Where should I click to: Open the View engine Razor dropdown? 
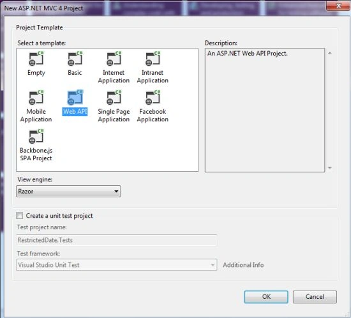[68, 192]
